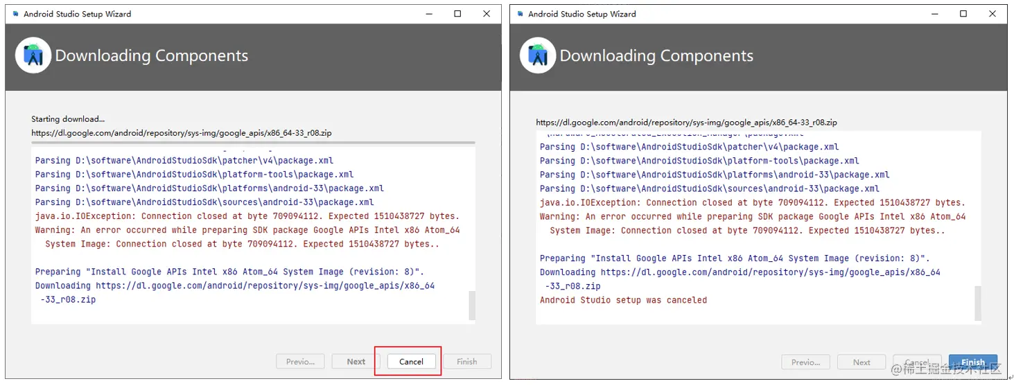Maximize the canceled-setup wizard window
The image size is (1014, 388).
[963, 14]
